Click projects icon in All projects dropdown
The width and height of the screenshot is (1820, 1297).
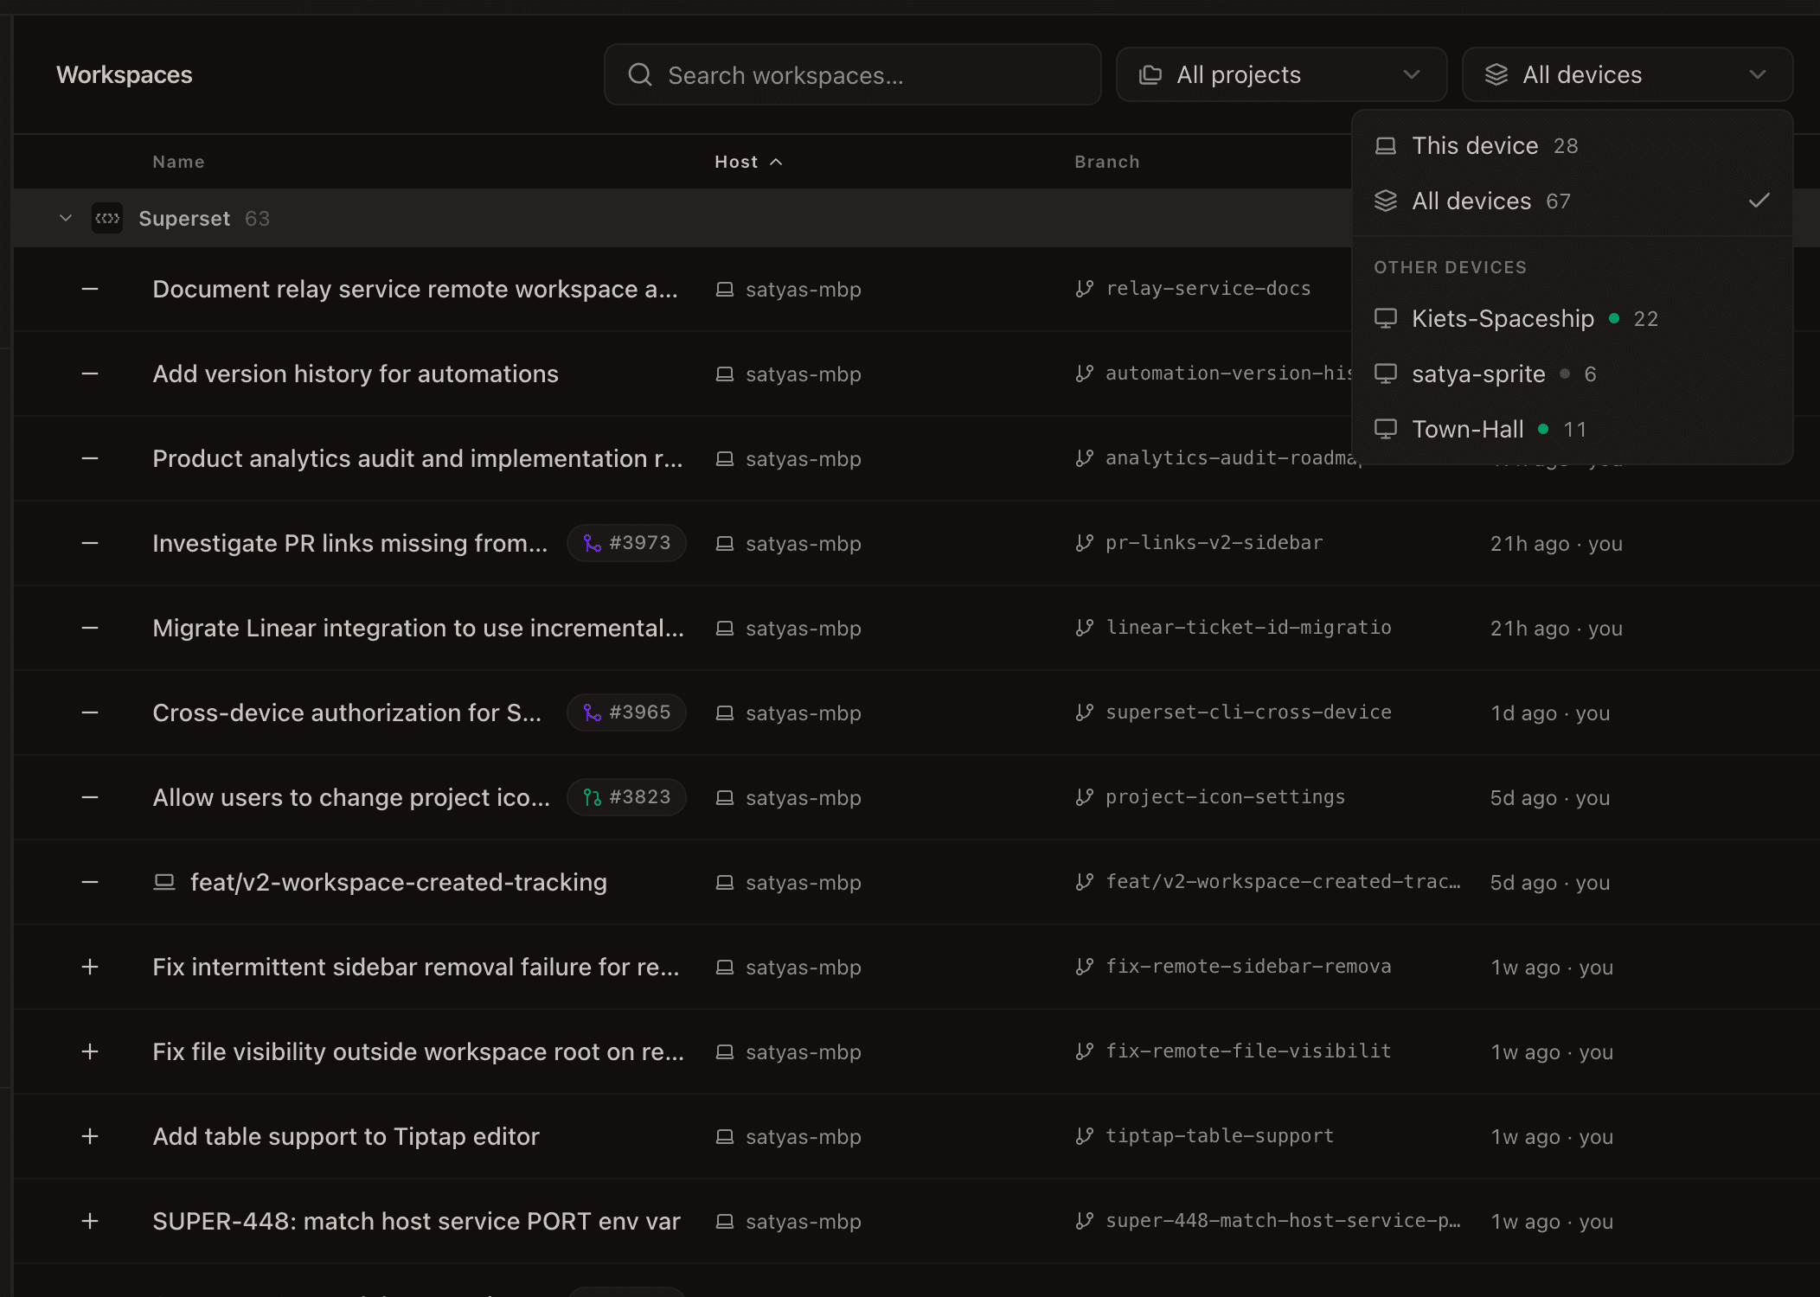tap(1150, 75)
